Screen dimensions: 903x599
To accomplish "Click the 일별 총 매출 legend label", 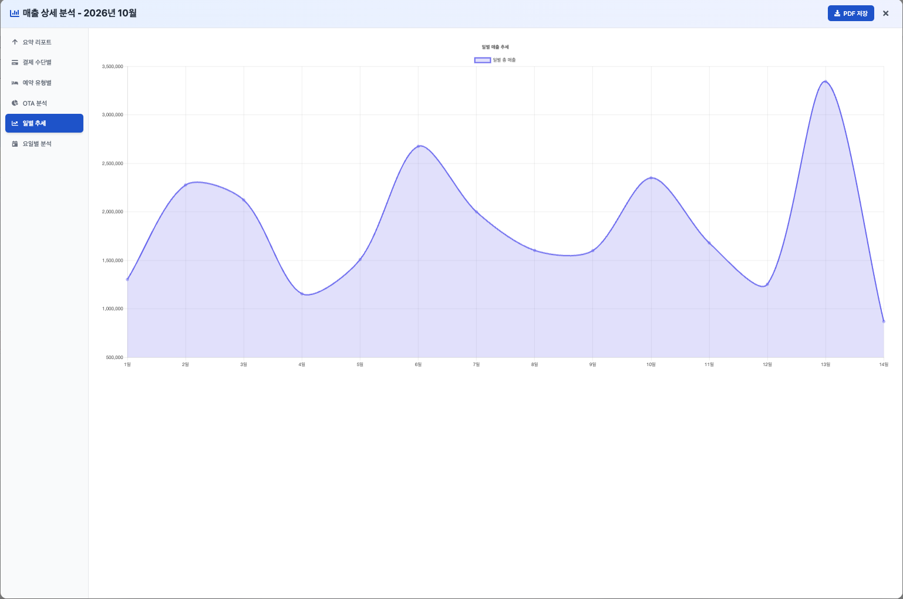I will (x=504, y=60).
